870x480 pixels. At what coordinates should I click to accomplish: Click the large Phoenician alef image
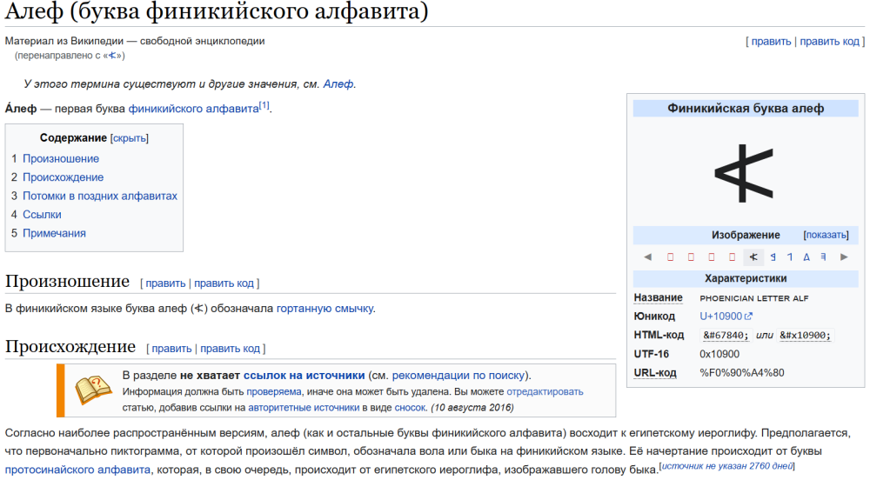tap(745, 173)
